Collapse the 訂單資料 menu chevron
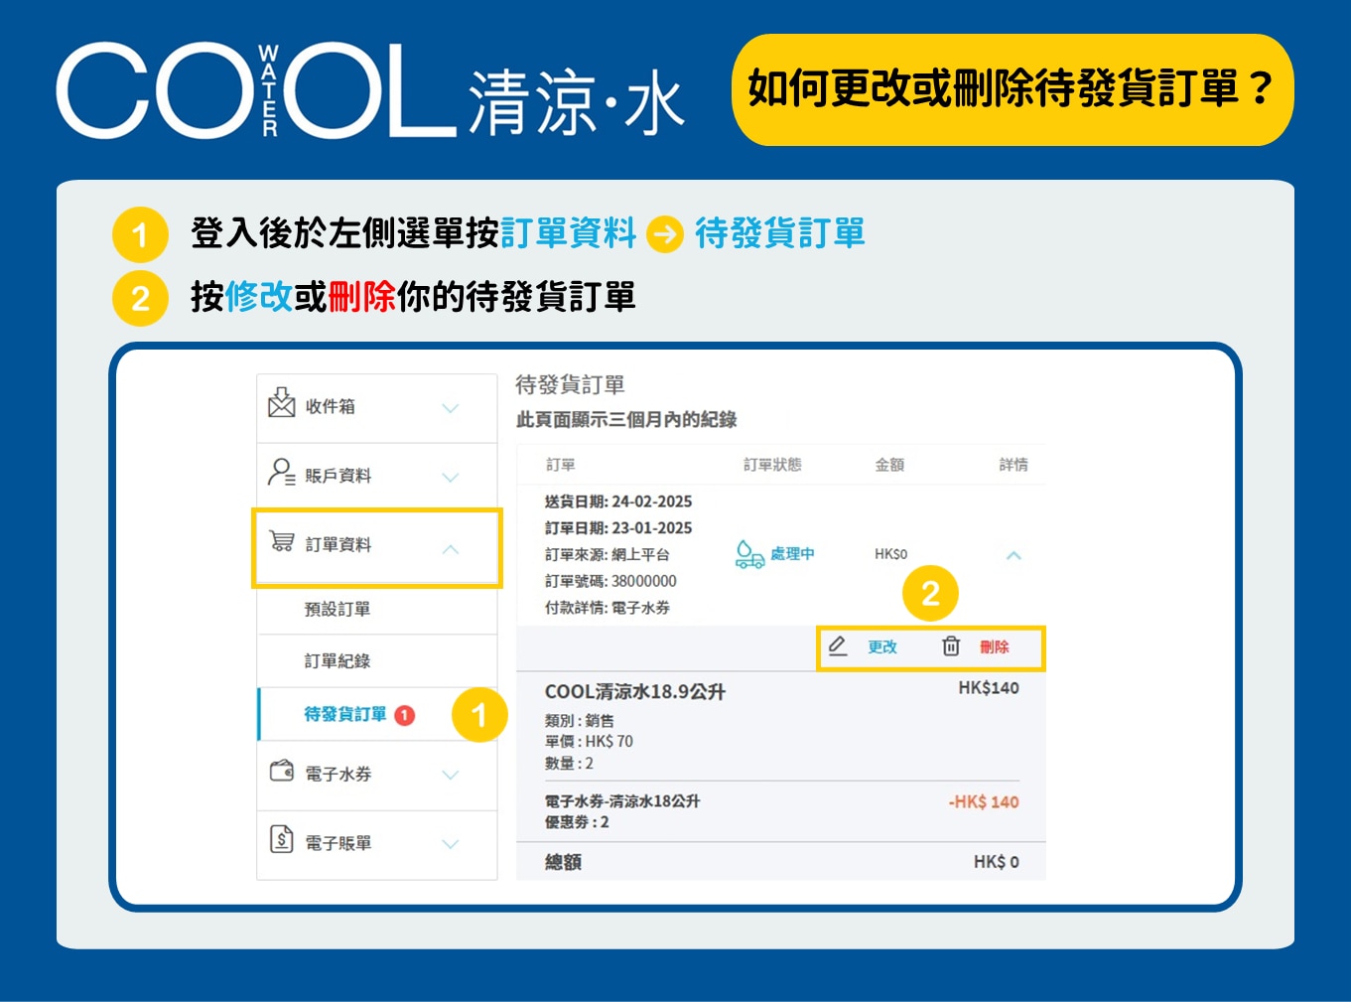Viewport: 1351px width, 1002px height. click(451, 548)
